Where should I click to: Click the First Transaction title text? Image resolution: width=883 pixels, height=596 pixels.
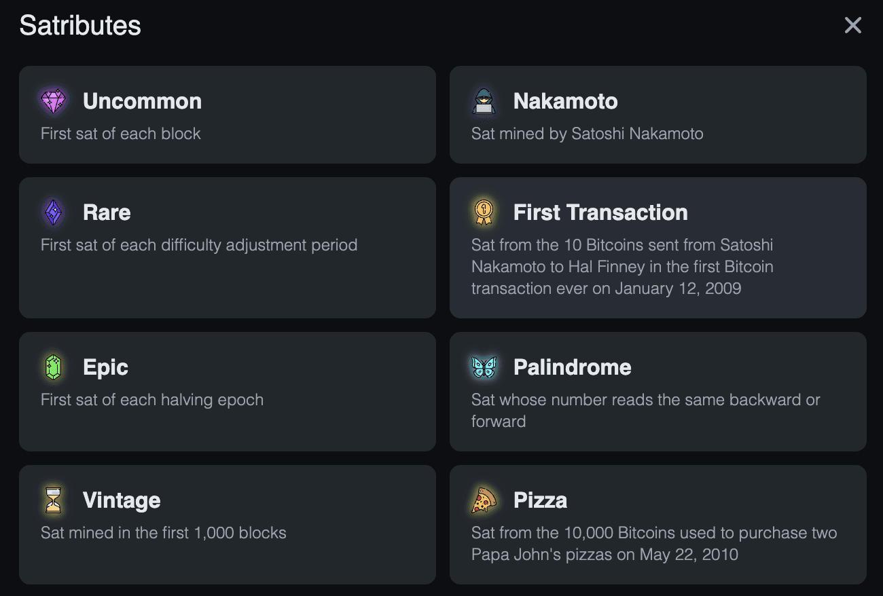pyautogui.click(x=600, y=212)
